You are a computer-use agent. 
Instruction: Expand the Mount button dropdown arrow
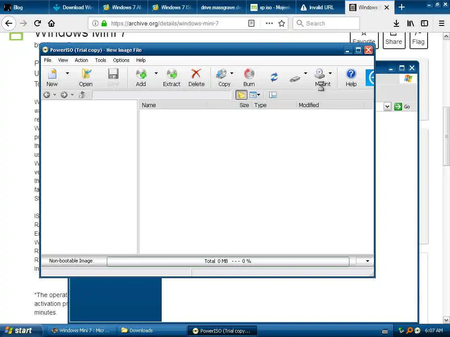(330, 73)
